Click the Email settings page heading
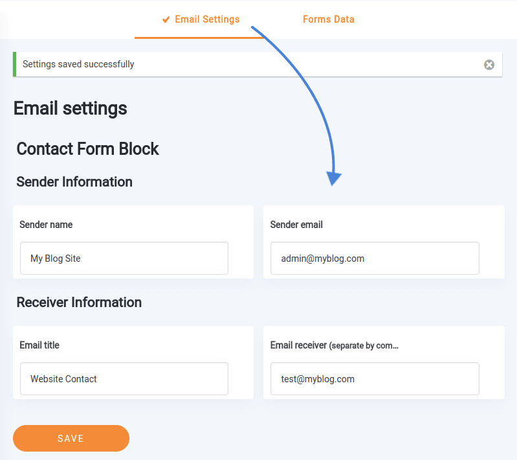The image size is (517, 460). (71, 109)
